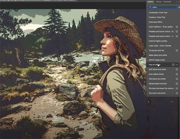Open info icon for Pop art effect

pyautogui.click(x=173, y=65)
